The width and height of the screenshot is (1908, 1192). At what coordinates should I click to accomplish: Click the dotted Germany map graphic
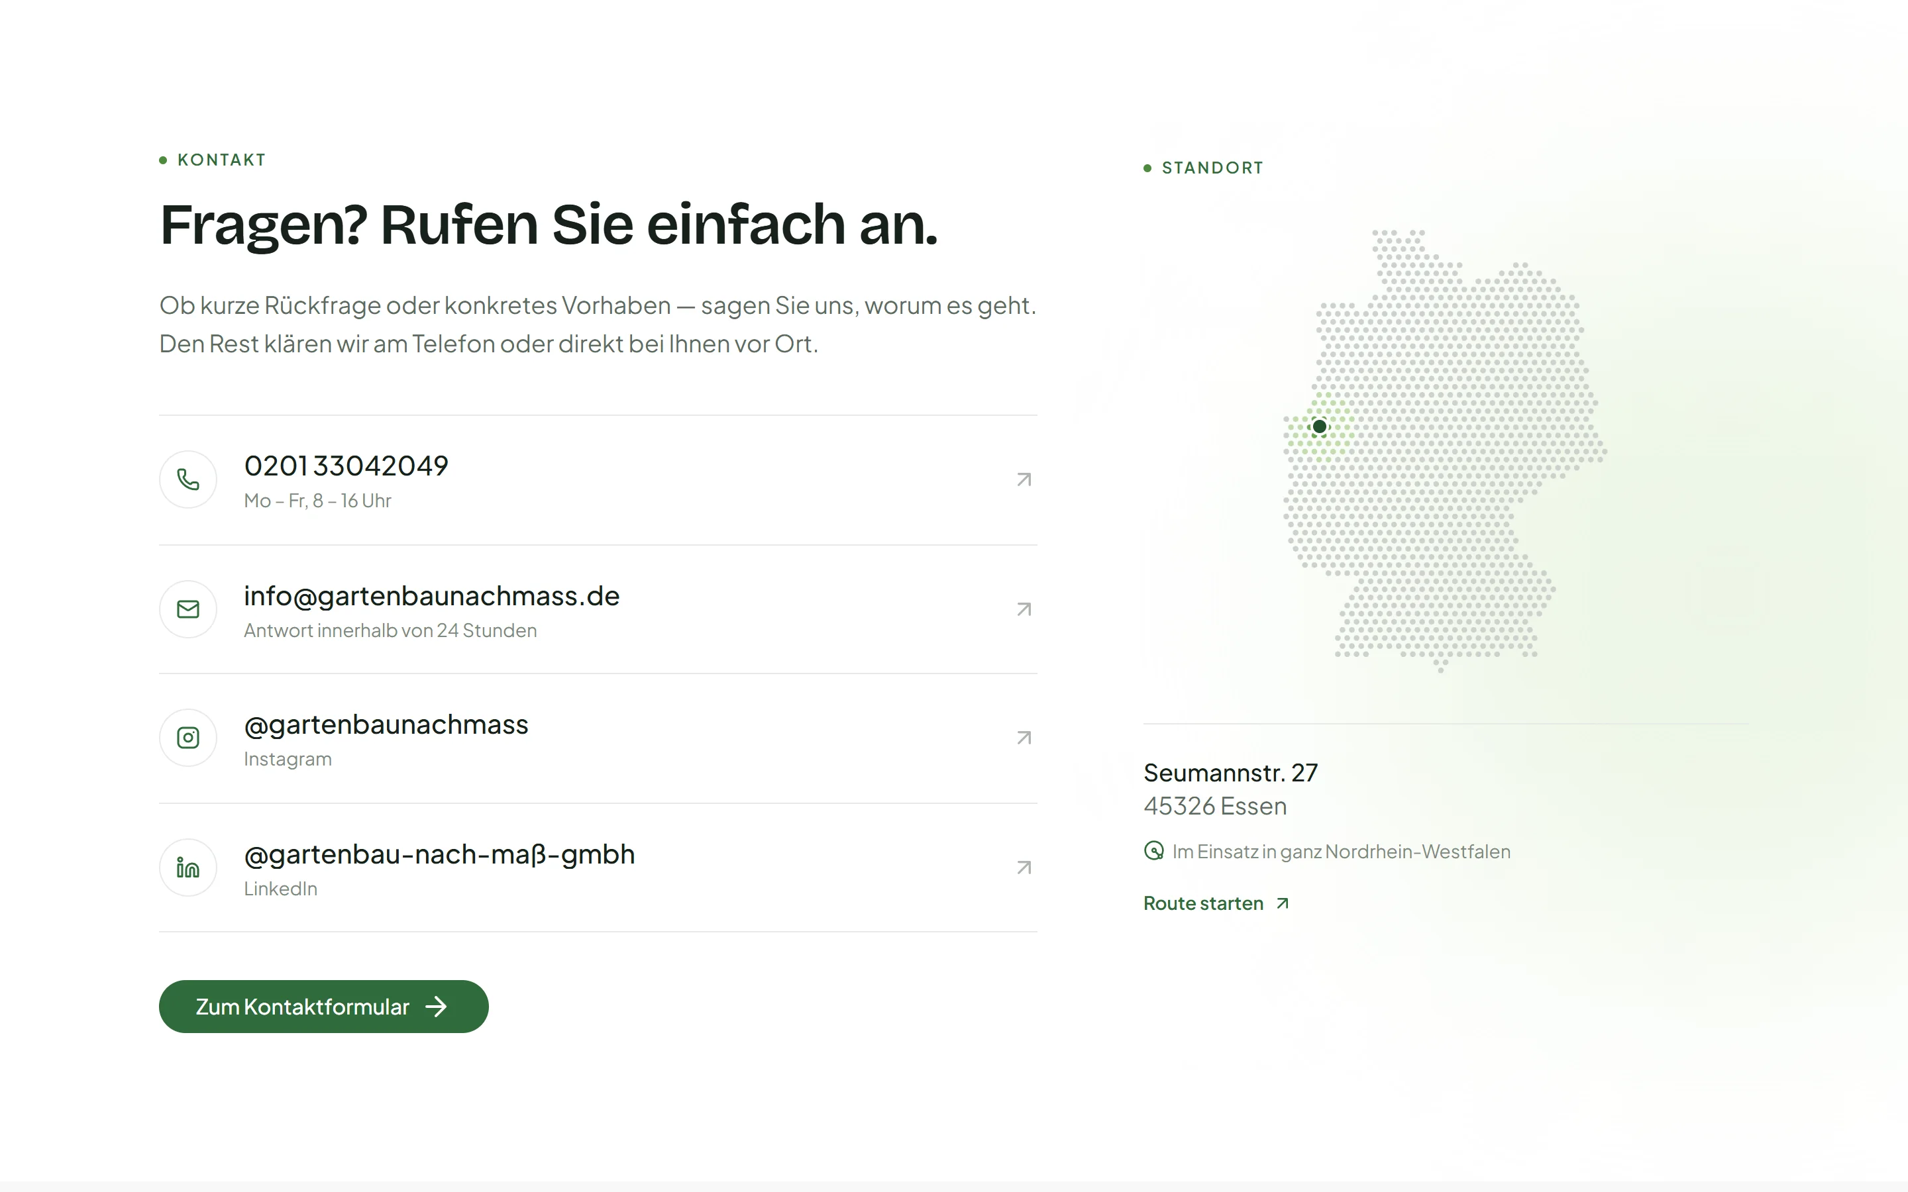1444,450
